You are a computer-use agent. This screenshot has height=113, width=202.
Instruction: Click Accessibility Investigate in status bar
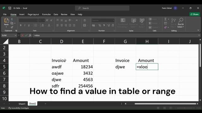19,108
